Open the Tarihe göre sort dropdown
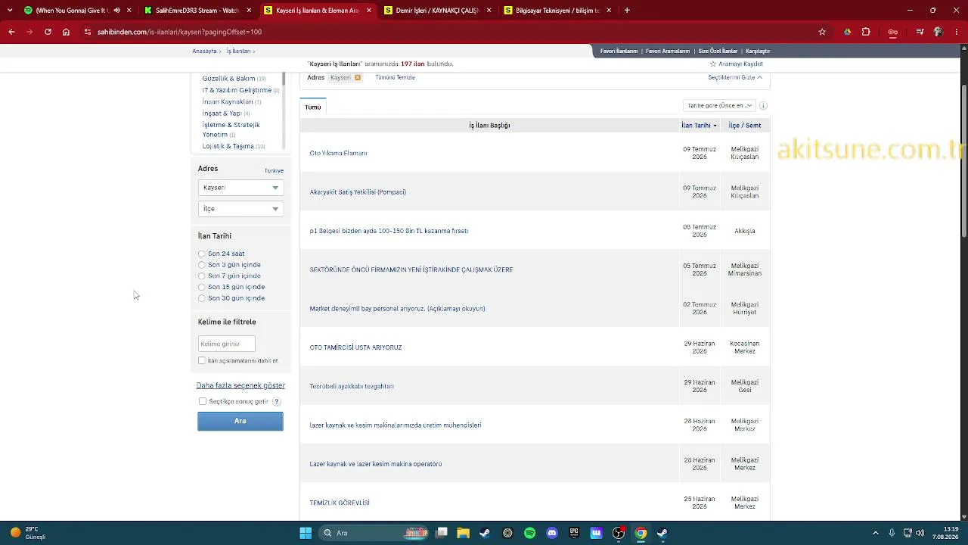This screenshot has width=968, height=545. (x=719, y=106)
